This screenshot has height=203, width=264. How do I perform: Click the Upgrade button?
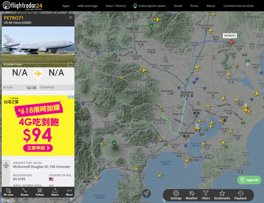(x=249, y=180)
